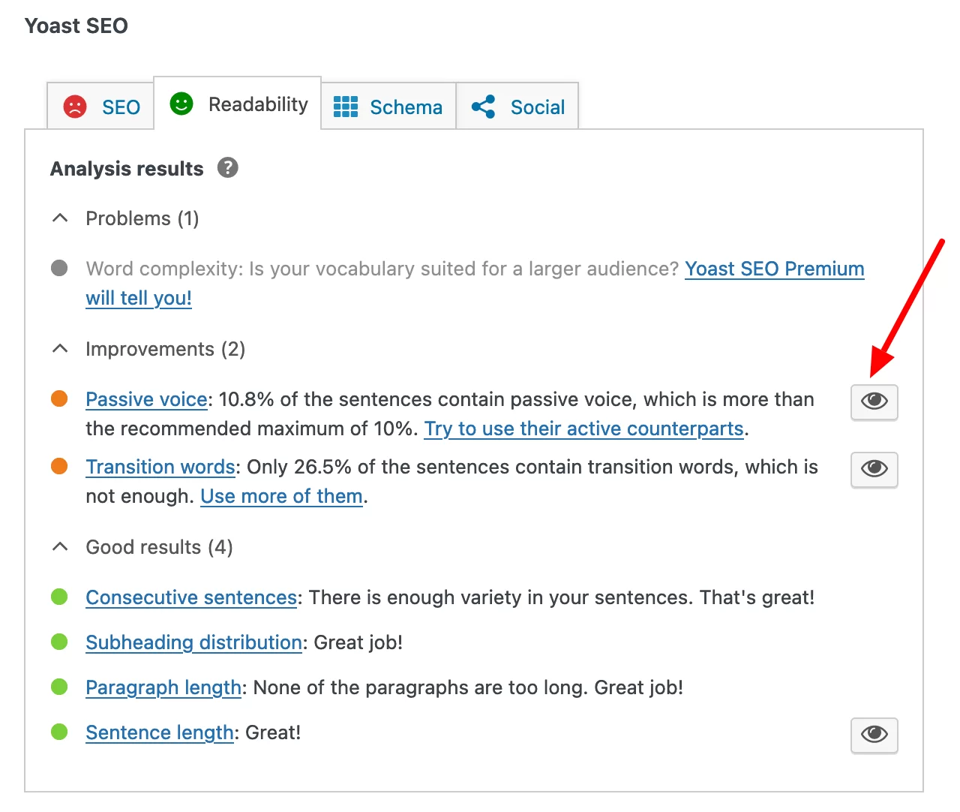Click the Schema grid icon
The height and width of the screenshot is (812, 960).
(346, 107)
